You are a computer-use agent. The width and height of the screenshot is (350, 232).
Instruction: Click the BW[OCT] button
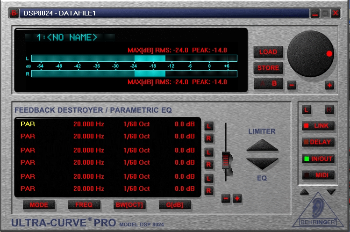[129, 205]
